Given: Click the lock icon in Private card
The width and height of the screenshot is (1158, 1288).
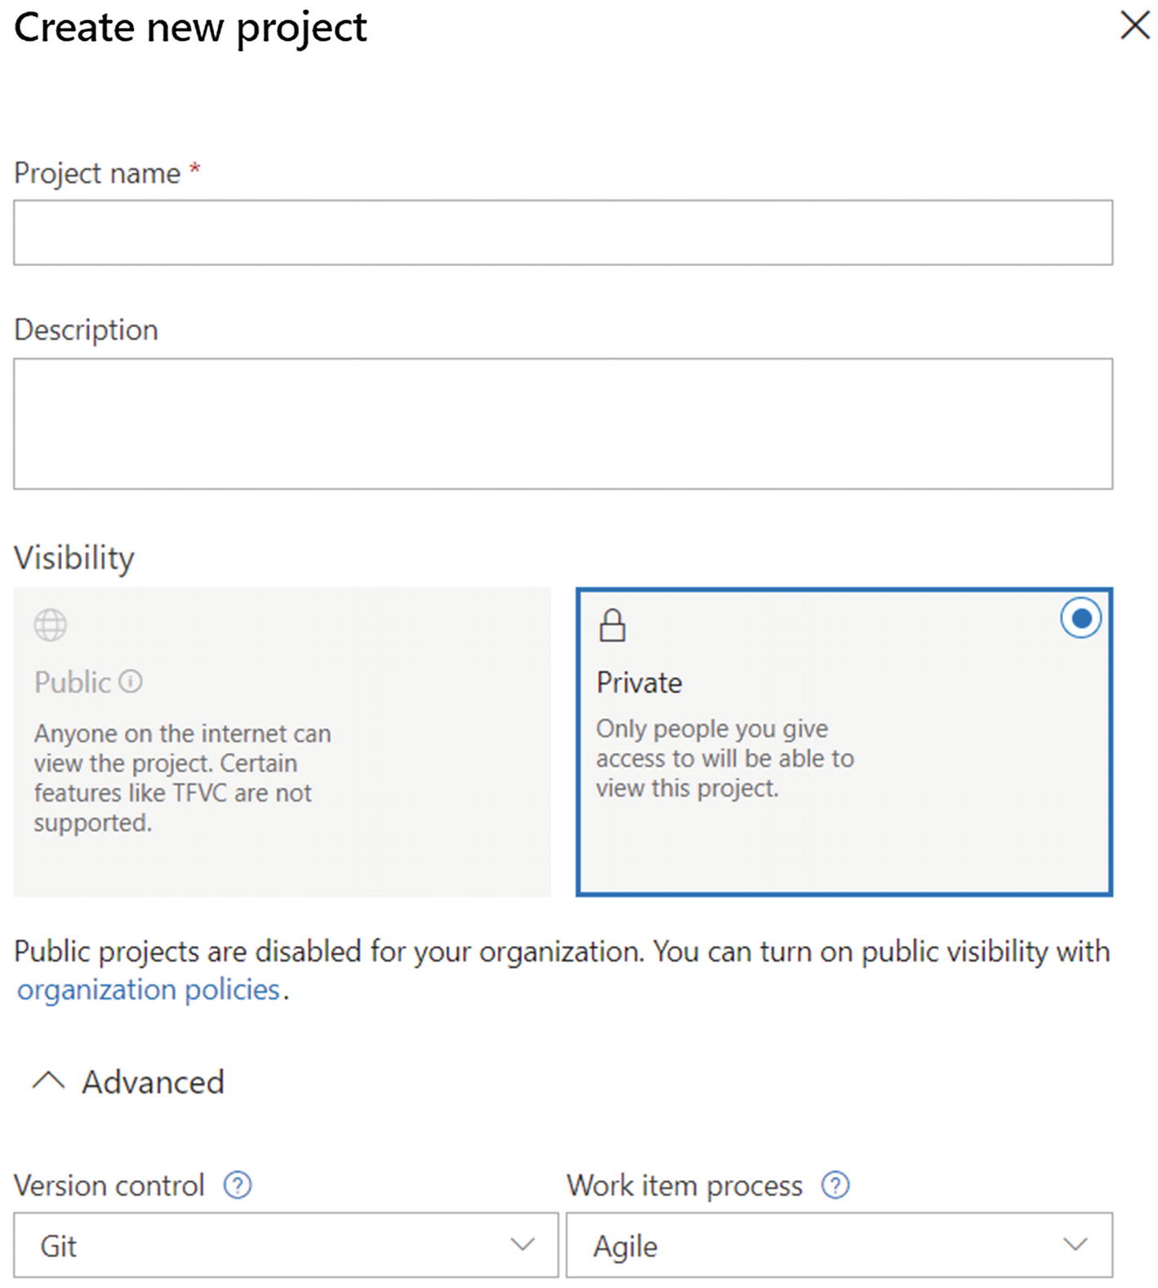Looking at the screenshot, I should [612, 626].
